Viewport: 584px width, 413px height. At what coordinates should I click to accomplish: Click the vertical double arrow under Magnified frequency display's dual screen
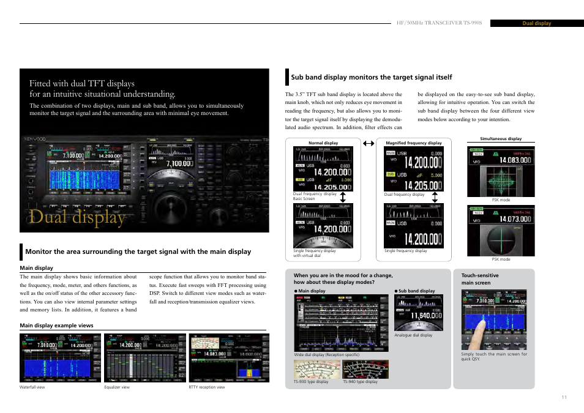[x=435, y=196]
